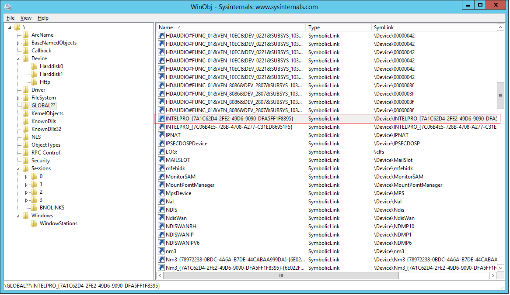Click the MonitorSAM symbolic link icon
Screen dimensions: 510x295
[161, 177]
